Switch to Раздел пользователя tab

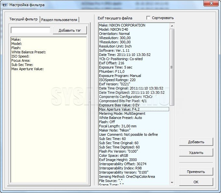59,20
